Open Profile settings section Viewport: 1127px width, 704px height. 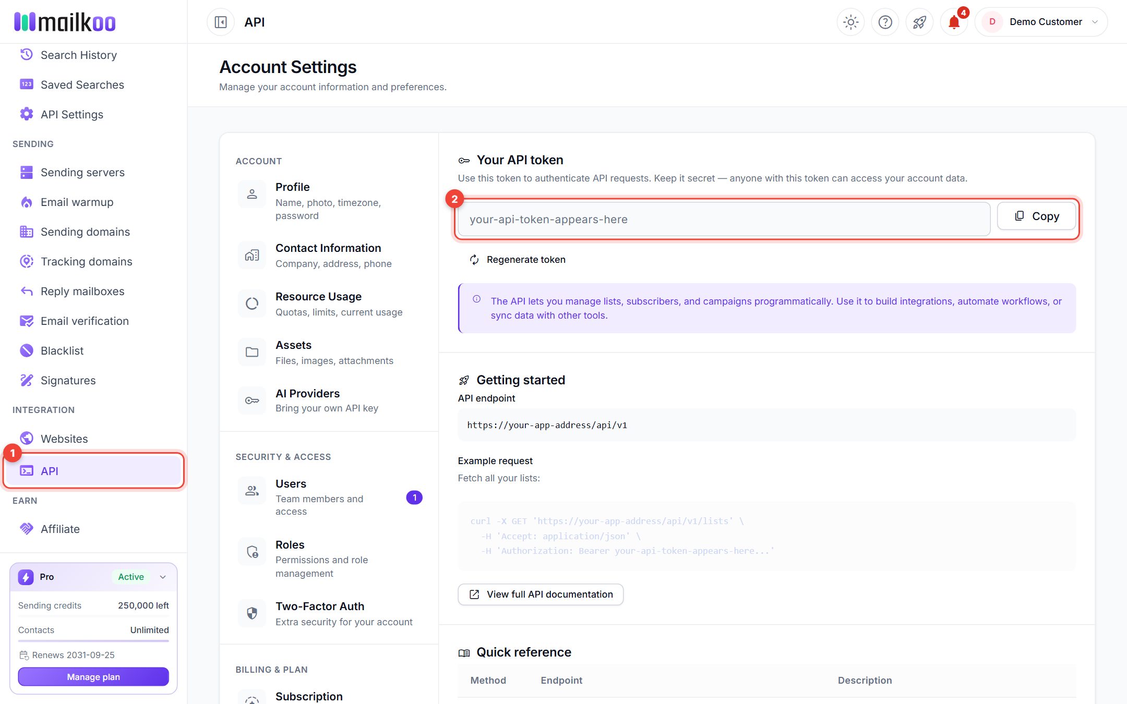pyautogui.click(x=329, y=201)
